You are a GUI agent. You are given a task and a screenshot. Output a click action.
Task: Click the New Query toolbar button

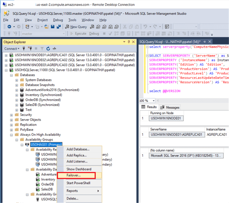tap(76, 27)
